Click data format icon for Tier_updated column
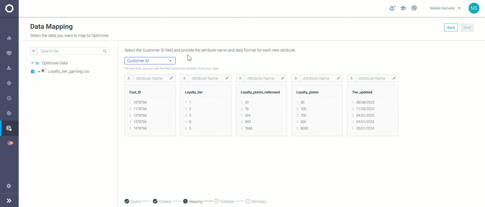 click(352, 78)
